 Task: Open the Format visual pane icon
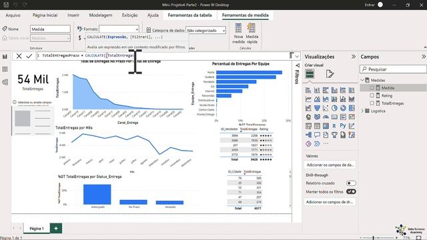pos(330,74)
